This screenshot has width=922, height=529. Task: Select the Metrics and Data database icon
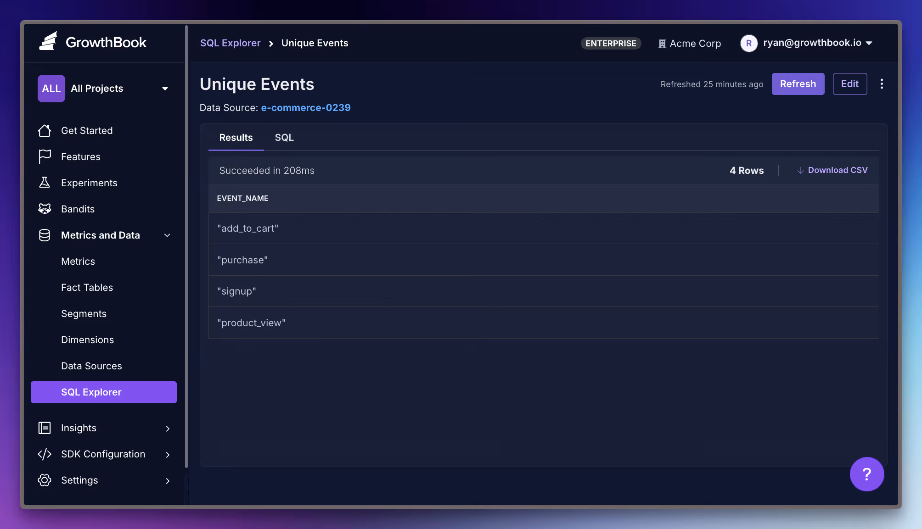coord(45,235)
